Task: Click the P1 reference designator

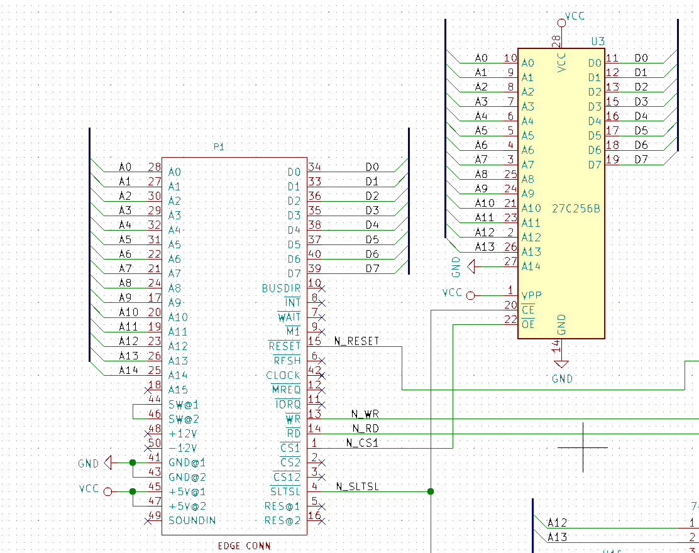Action: [219, 147]
